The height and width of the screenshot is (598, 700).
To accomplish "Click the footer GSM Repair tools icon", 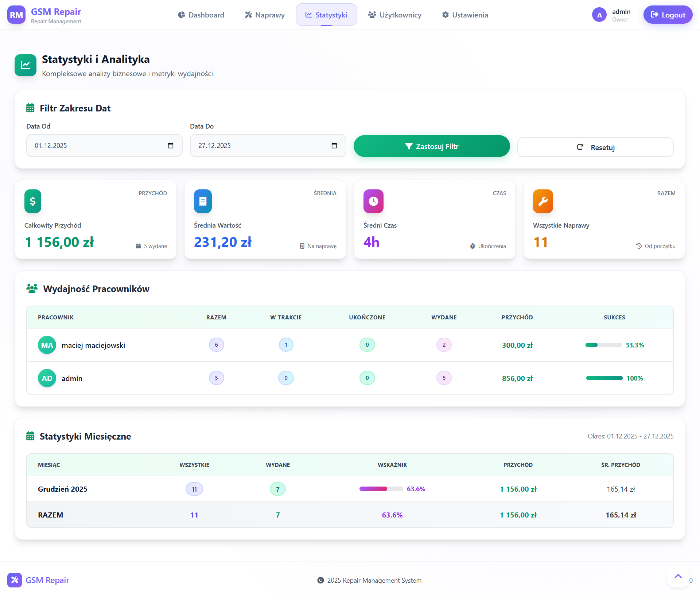I will (15, 580).
